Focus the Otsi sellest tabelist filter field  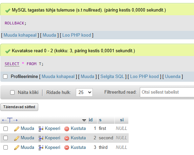coord(167,92)
